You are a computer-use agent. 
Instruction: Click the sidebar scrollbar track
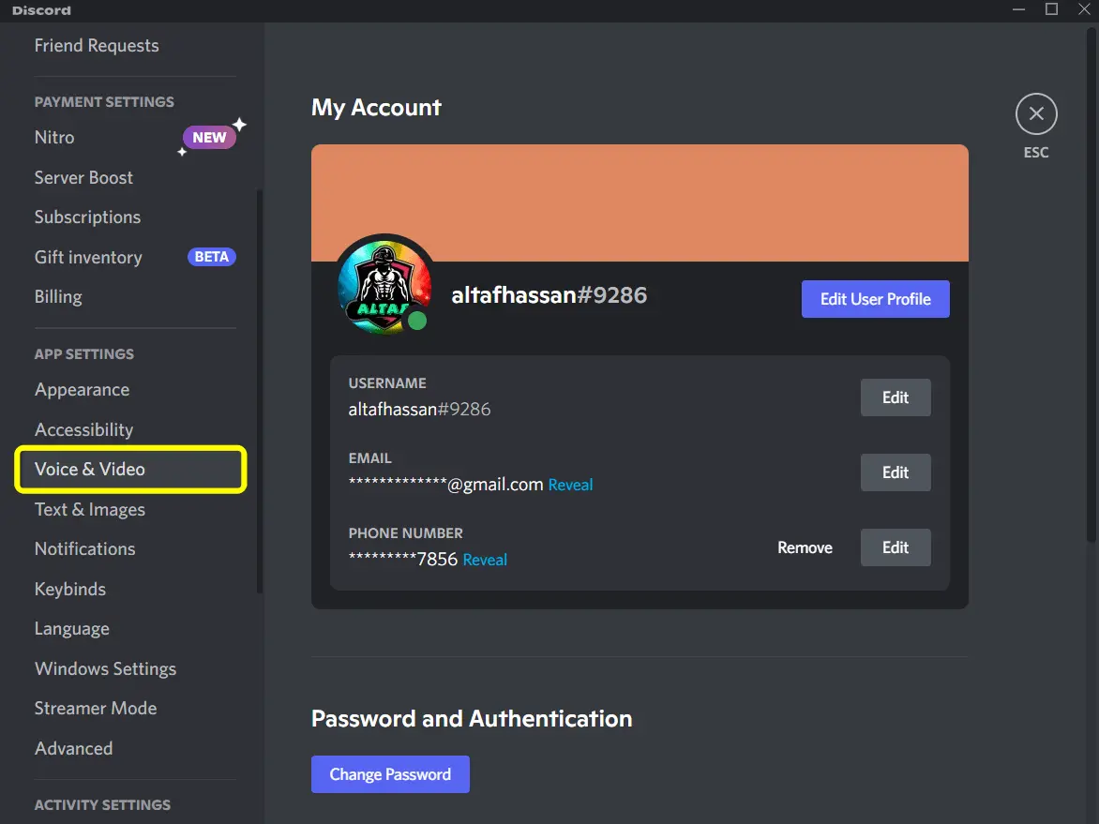[259, 375]
